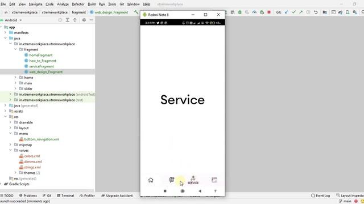Open the Git tool window at bottom
364x204 pixels.
click(x=47, y=195)
